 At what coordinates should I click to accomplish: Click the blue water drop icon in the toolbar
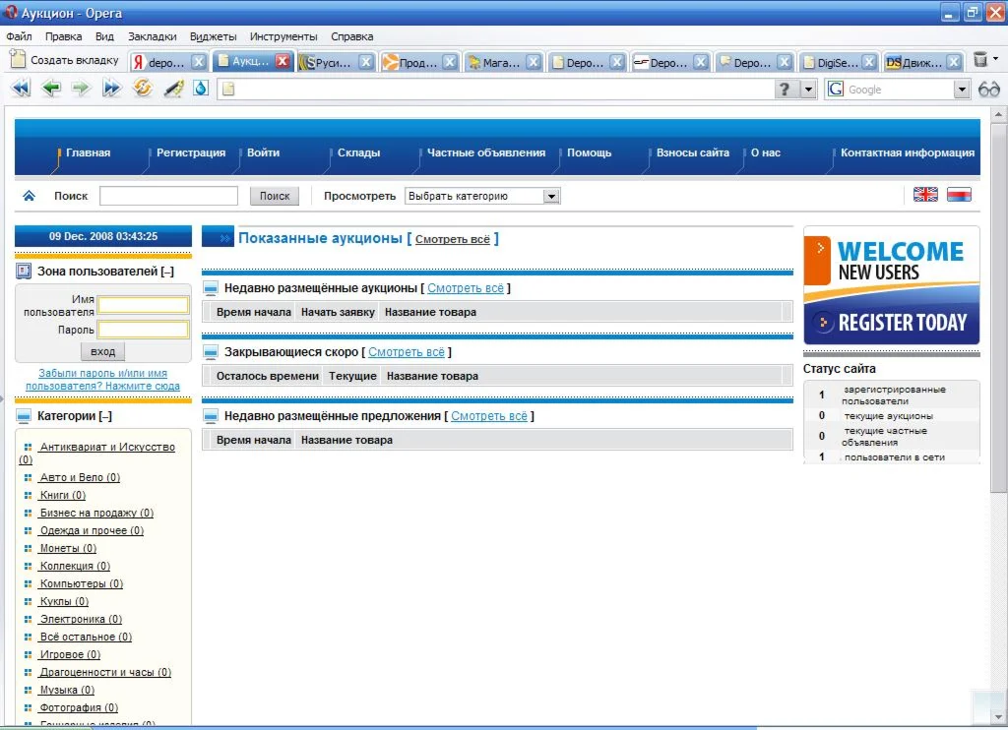pos(199,88)
